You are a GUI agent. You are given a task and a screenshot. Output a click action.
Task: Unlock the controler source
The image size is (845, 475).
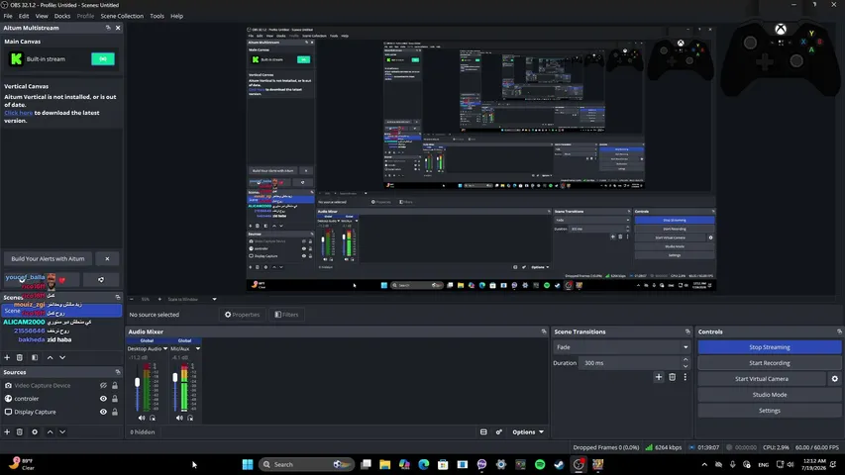(115, 399)
